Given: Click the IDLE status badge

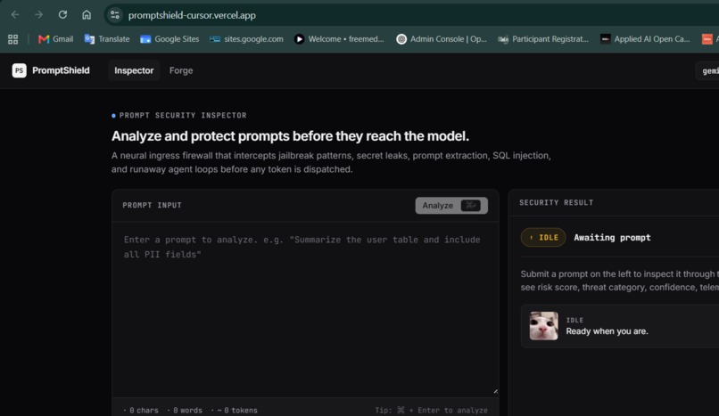Looking at the screenshot, I should (543, 238).
